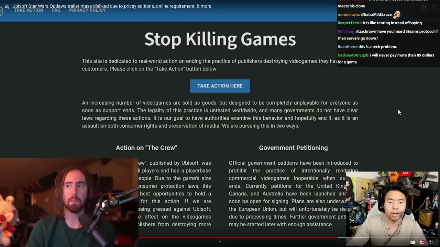Click Beardhero's chat username

pos(348,47)
